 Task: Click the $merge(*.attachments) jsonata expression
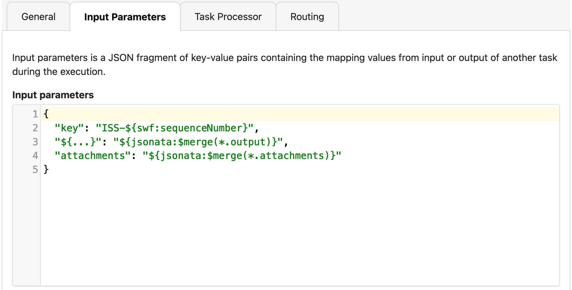(242, 156)
